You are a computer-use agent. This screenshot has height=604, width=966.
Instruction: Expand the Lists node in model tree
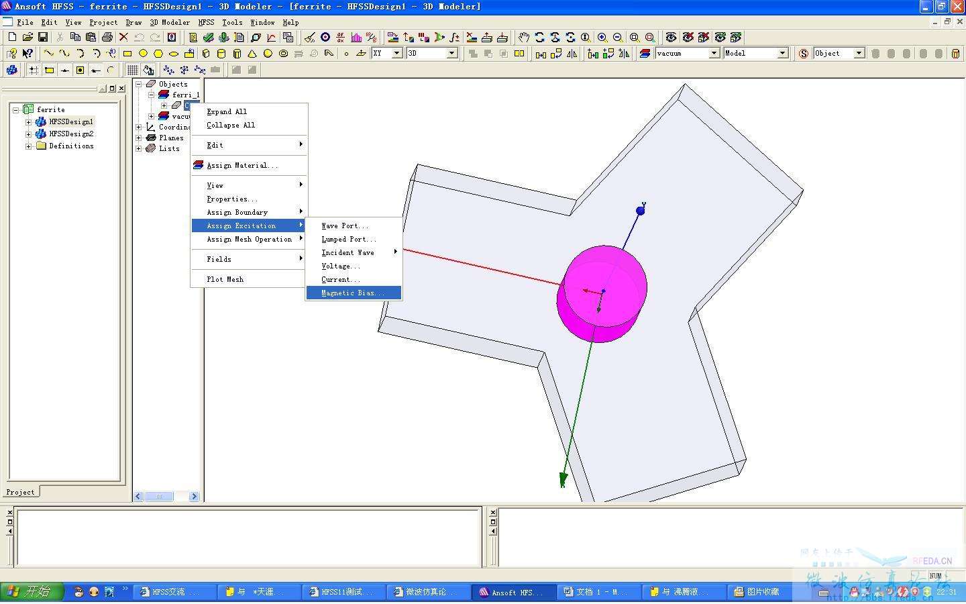[x=139, y=148]
